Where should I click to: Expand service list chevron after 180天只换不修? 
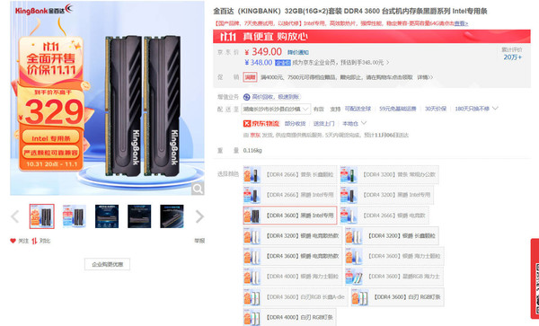(495, 109)
